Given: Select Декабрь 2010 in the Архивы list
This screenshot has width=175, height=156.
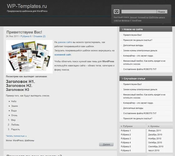Looking at the screenshot, I should click(x=155, y=134).
